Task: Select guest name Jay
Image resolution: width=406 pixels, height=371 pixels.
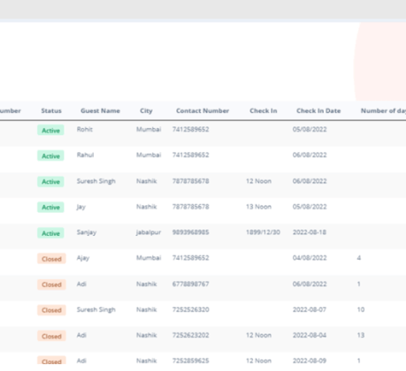Action: (x=81, y=207)
